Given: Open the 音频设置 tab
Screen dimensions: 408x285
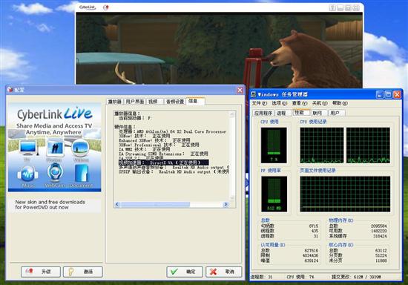Looking at the screenshot, I should 175,102.
